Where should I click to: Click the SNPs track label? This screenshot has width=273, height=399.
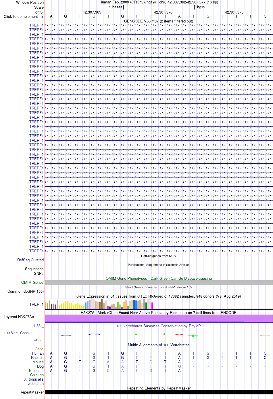39,273
